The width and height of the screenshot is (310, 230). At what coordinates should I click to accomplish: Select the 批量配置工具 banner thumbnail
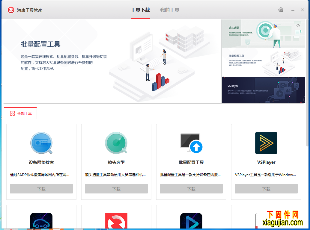coord(263,62)
